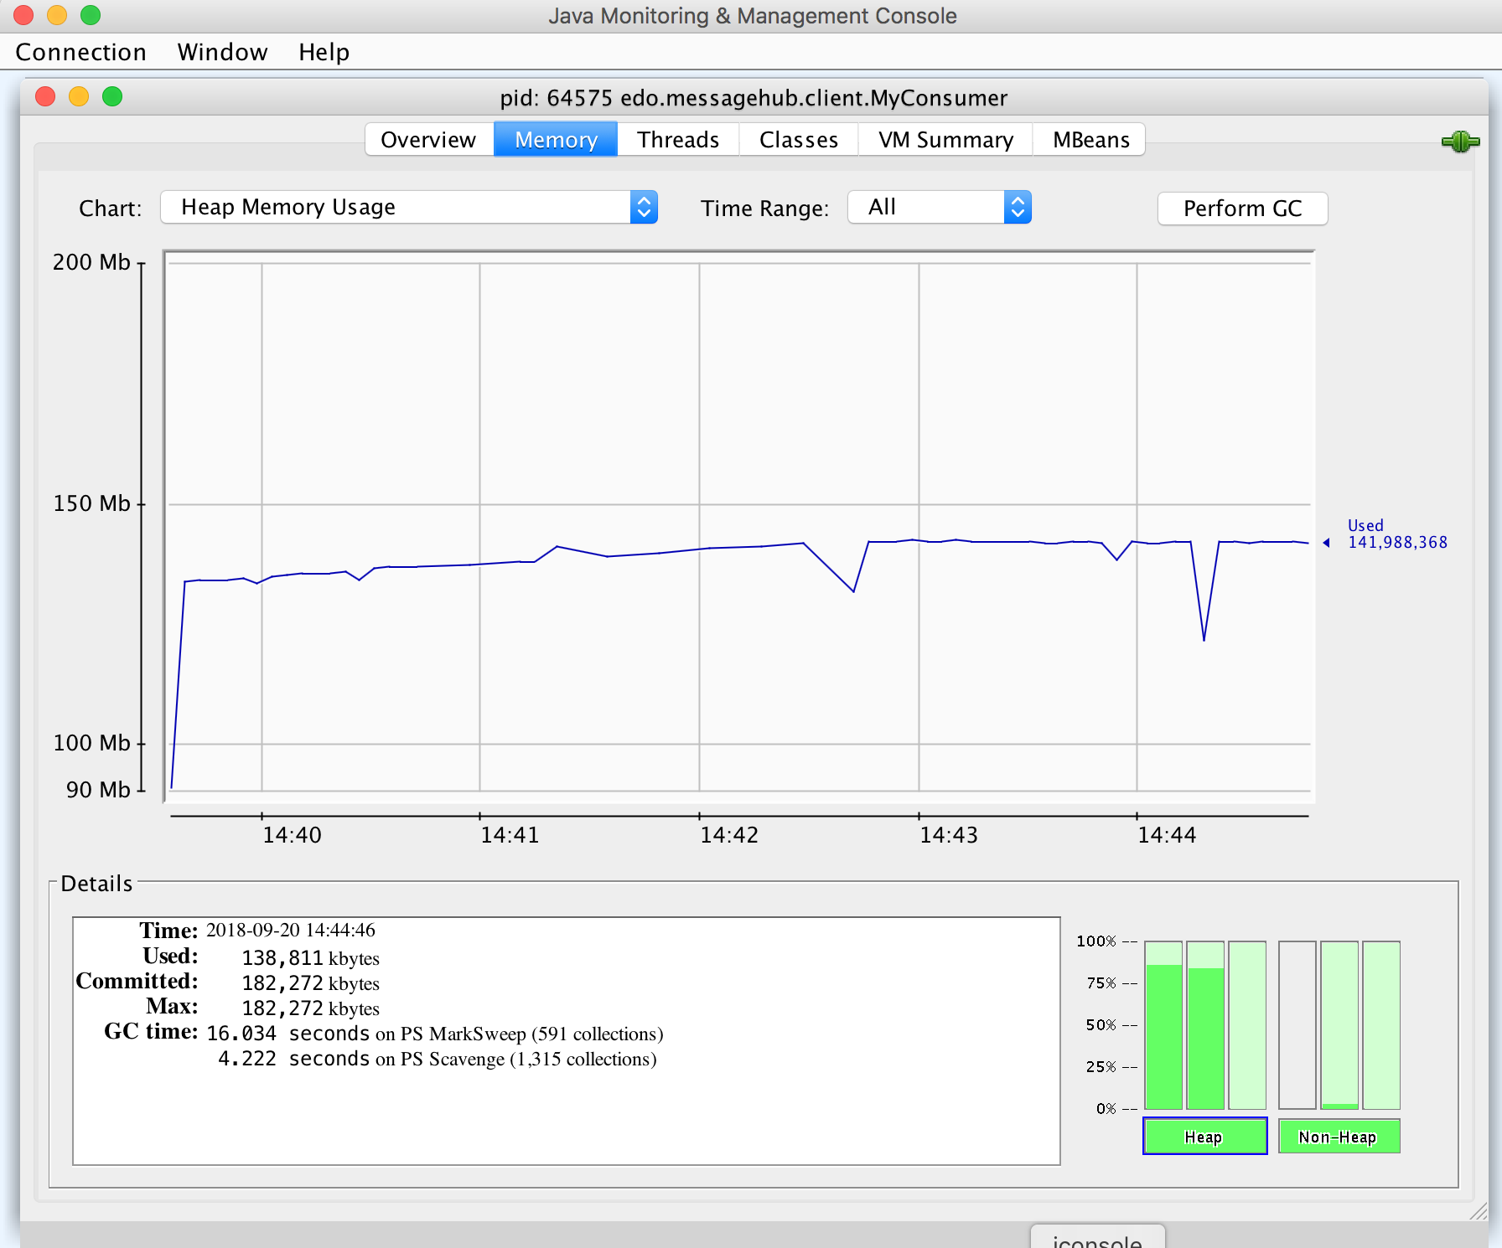Screen dimensions: 1502x1248
Task: Select the third heap memory pool bar
Action: (x=1247, y=1025)
